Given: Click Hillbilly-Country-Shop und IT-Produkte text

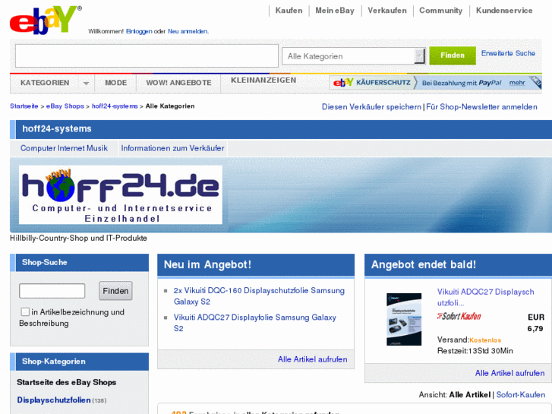Looking at the screenshot, I should [x=78, y=239].
